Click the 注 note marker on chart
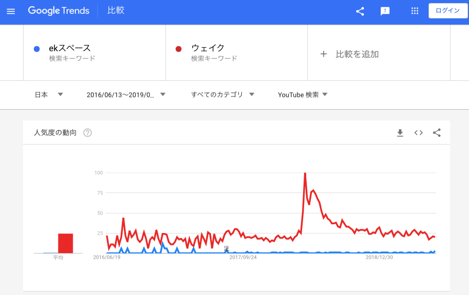 click(226, 248)
